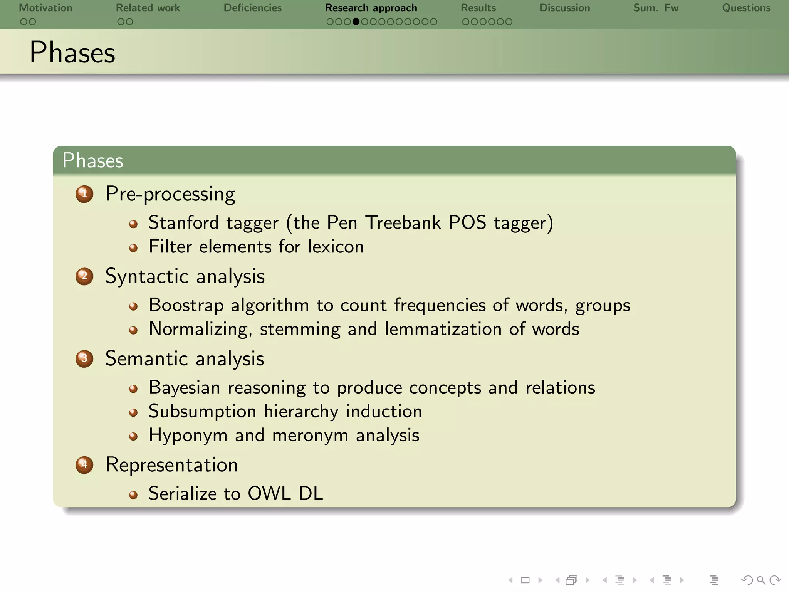Open the Motivation section
The width and height of the screenshot is (789, 592).
pyautogui.click(x=45, y=8)
